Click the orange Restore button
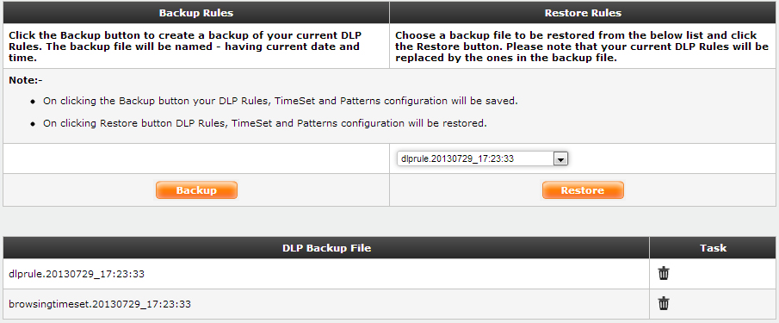 (x=583, y=190)
